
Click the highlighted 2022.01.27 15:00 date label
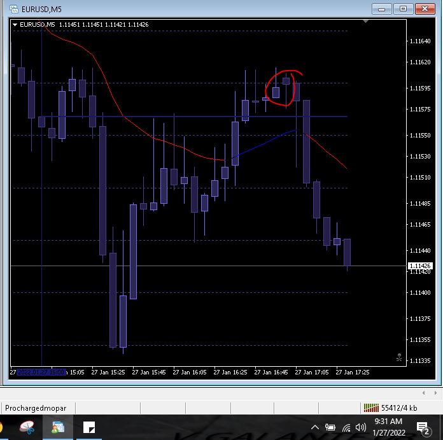[41, 372]
